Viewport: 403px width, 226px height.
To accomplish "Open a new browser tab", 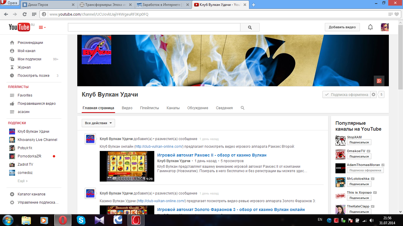I will 253,5.
